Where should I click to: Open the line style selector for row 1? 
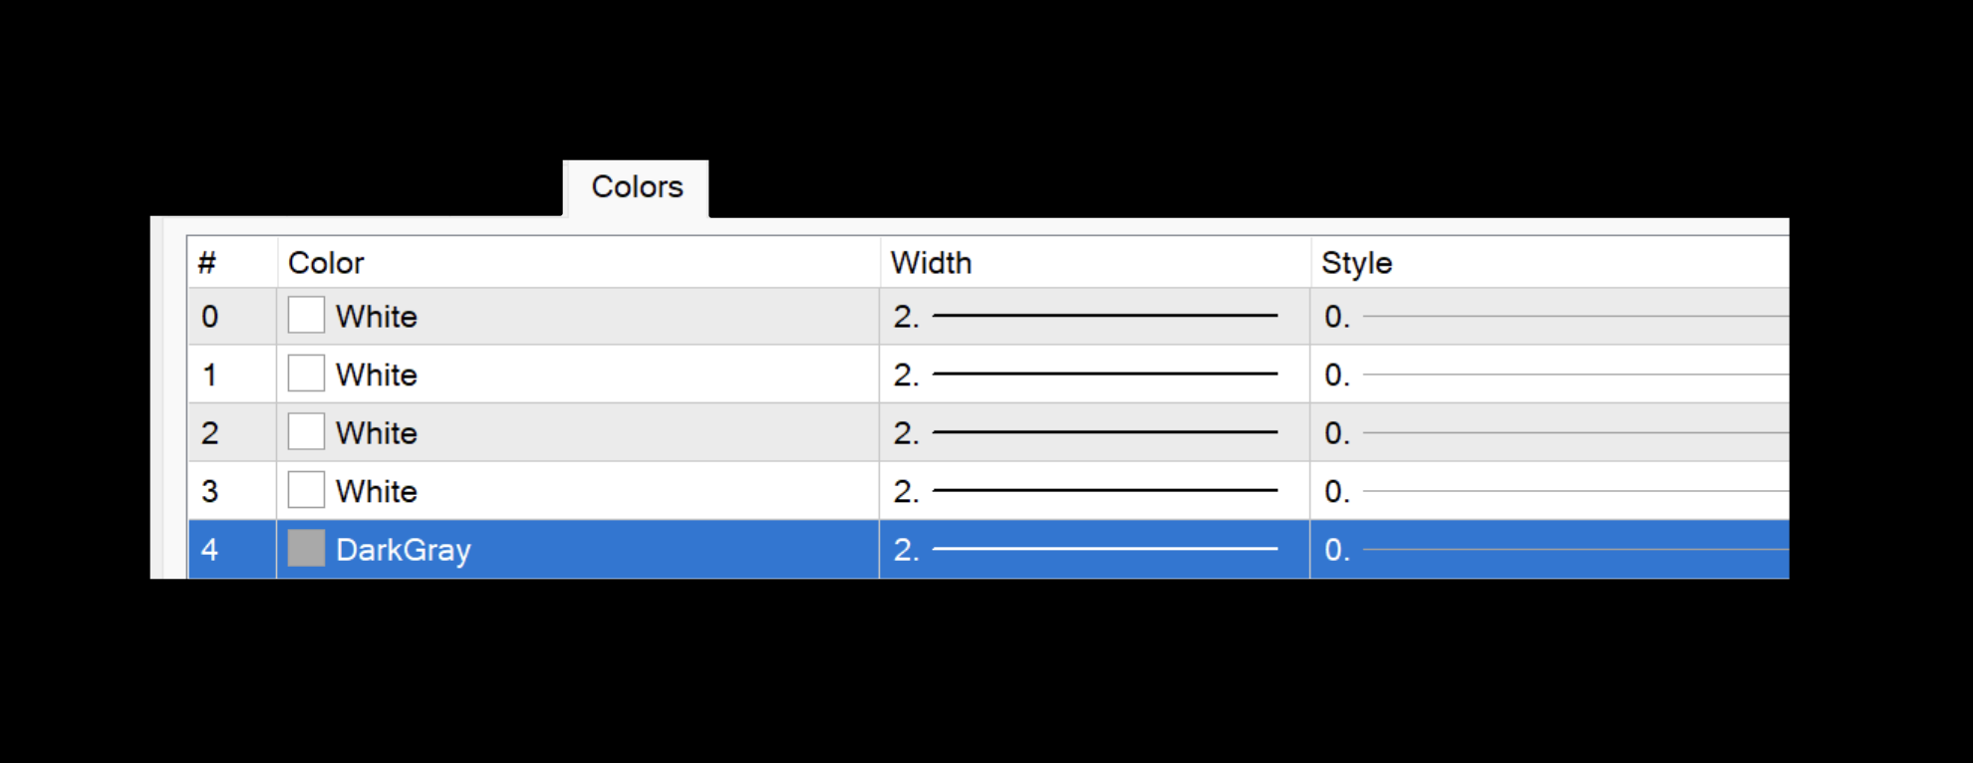tap(1550, 374)
